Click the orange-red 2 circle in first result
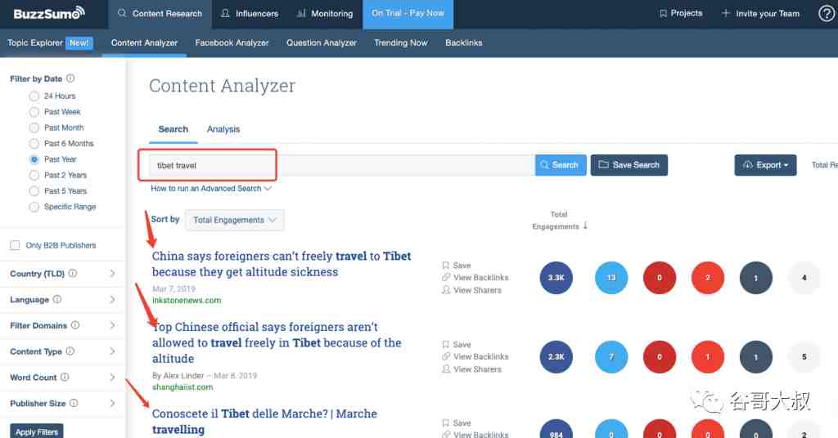The width and height of the screenshot is (838, 438). 708,277
